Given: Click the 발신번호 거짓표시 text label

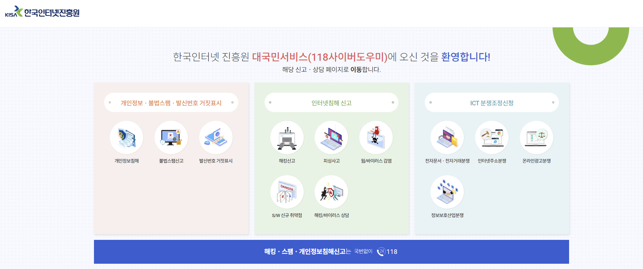Looking at the screenshot, I should click(x=216, y=161).
